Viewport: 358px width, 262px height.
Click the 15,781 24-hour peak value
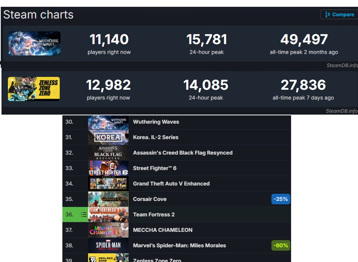click(207, 40)
